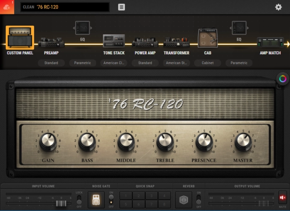Viewport: 290px width, 211px height.
Task: Select the Cab module icon
Action: pyautogui.click(x=208, y=38)
